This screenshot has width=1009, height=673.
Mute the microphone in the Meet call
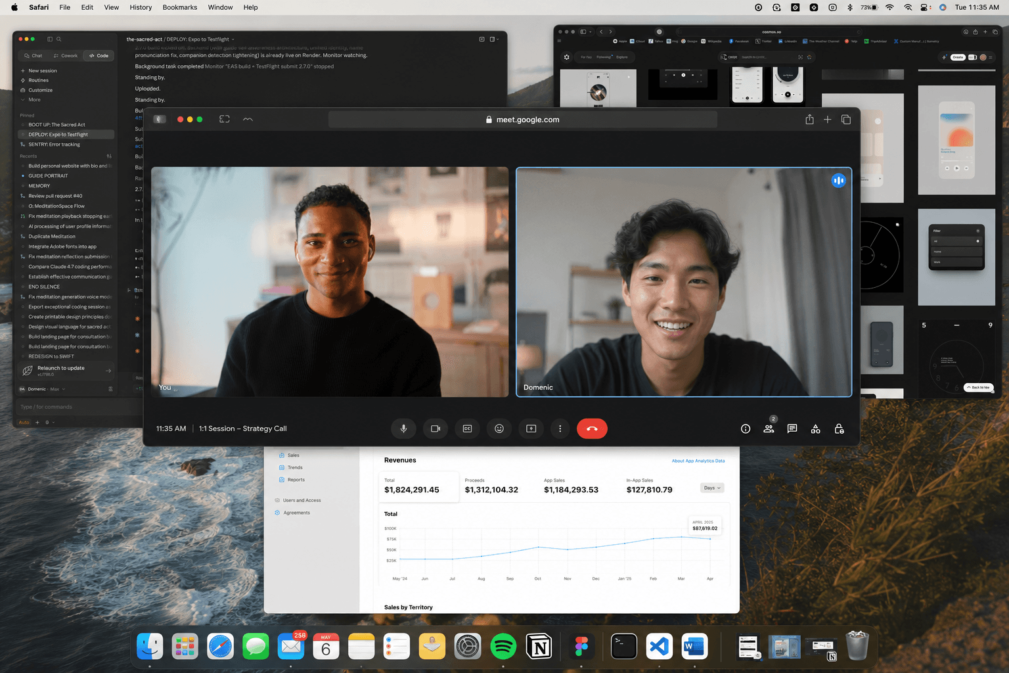403,429
